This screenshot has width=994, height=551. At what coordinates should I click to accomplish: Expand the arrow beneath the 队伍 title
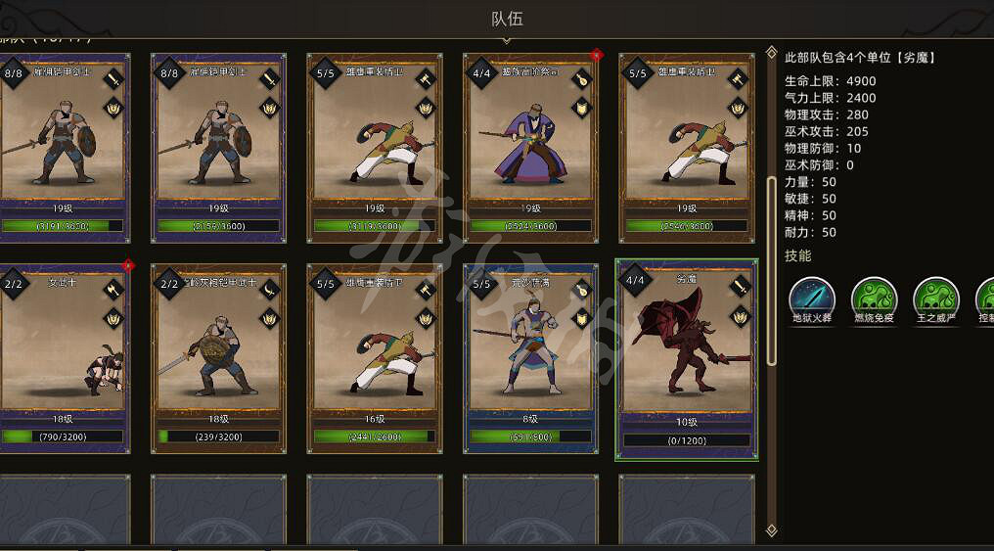pos(507,40)
